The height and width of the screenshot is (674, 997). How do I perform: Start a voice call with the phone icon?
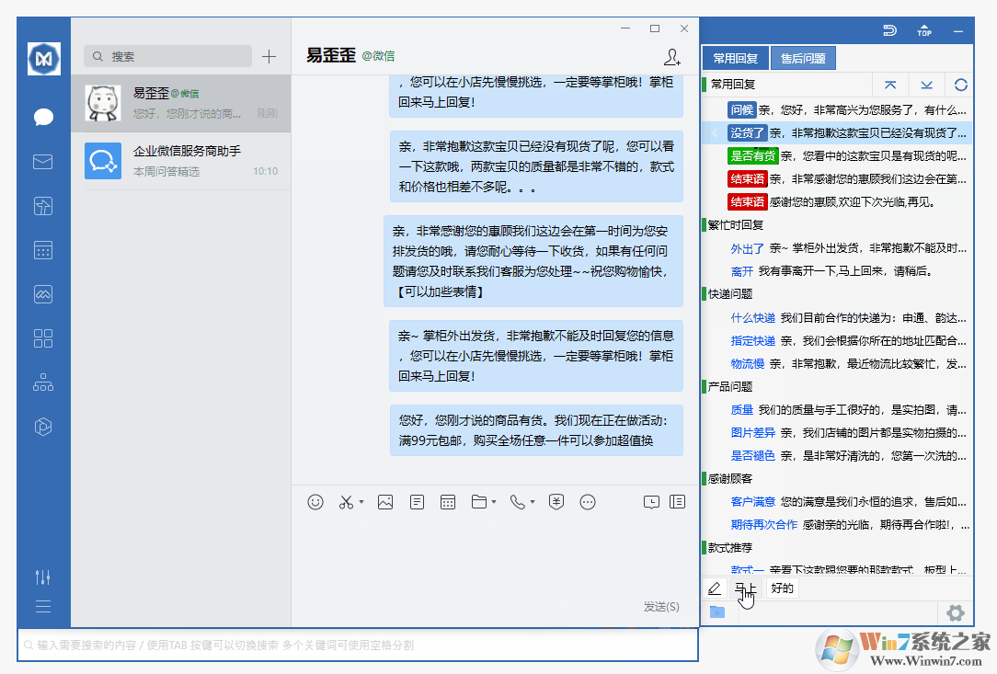pos(518,502)
